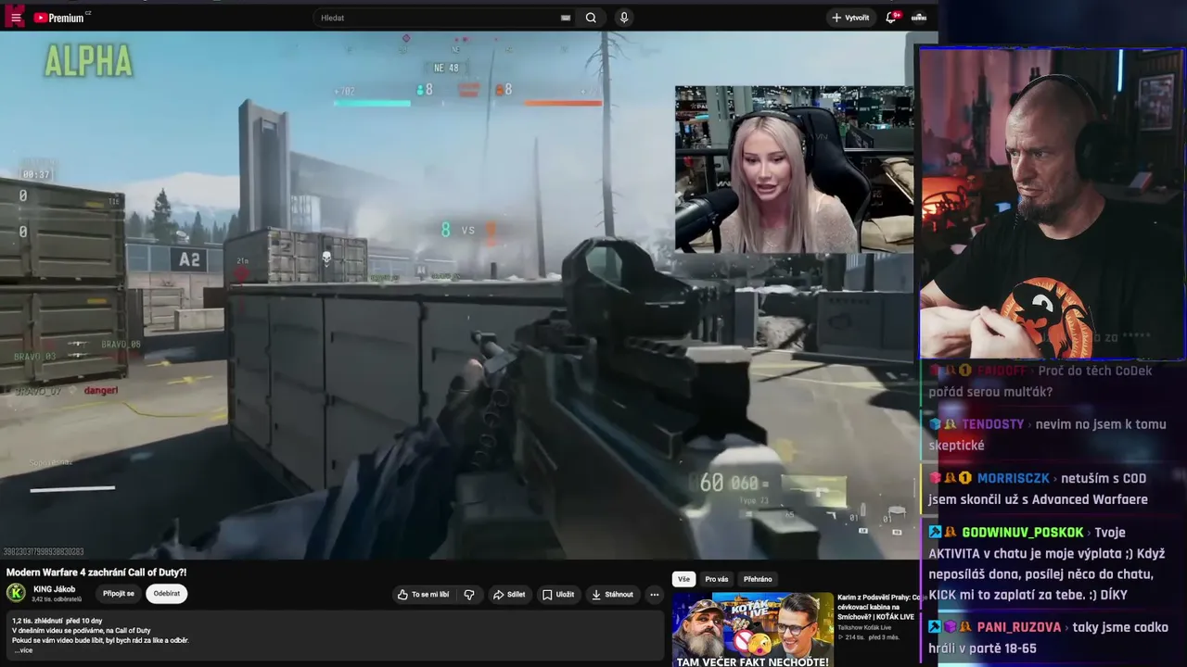Click the magnifying glass search button
The height and width of the screenshot is (667, 1187).
[x=591, y=18]
